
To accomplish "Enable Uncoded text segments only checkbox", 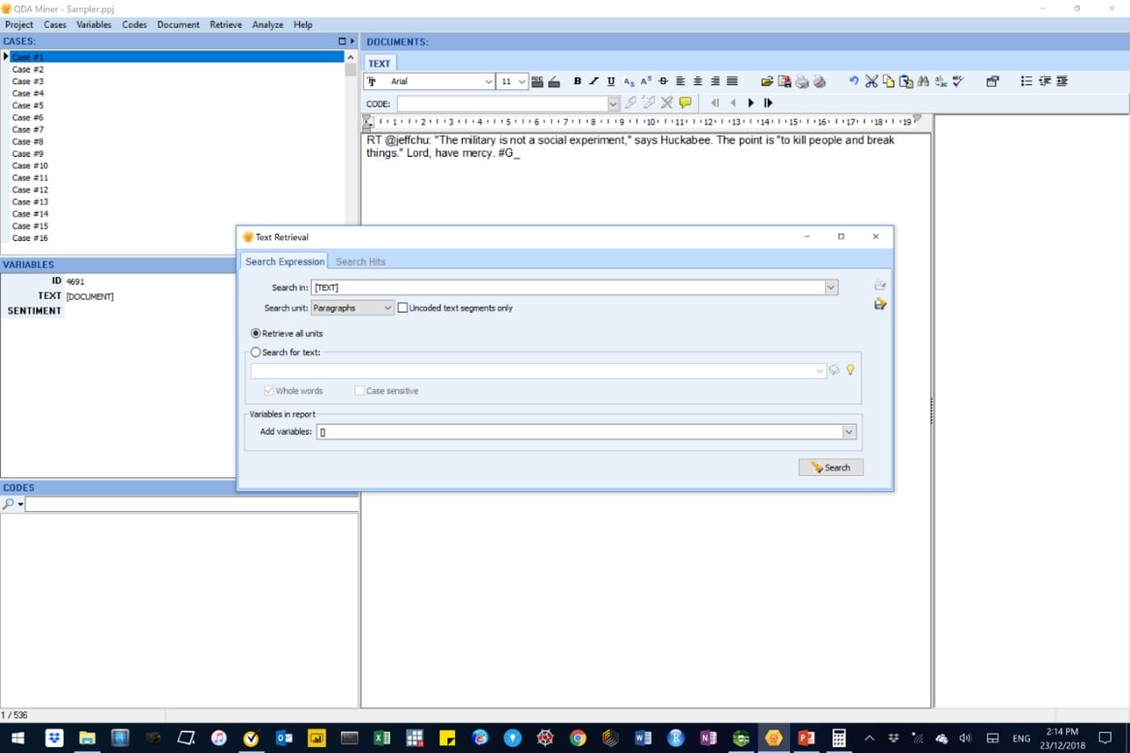I will click(403, 308).
